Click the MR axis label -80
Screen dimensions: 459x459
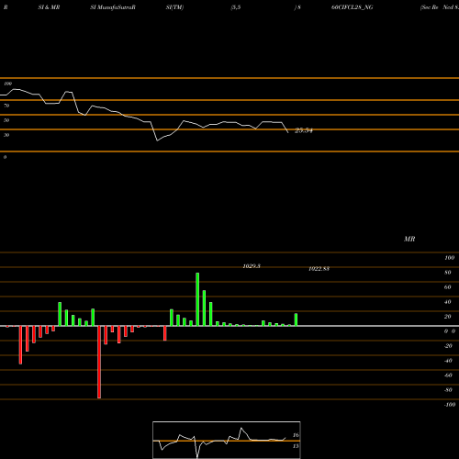(448, 390)
